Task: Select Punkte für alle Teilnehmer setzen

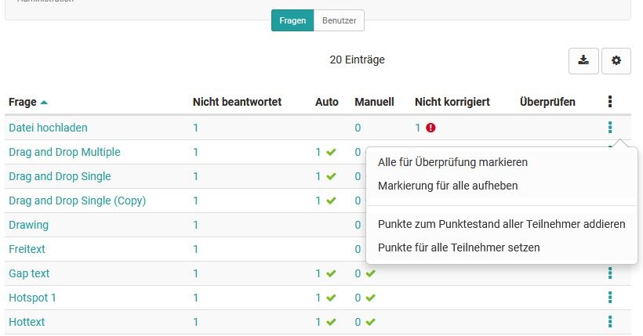Action: (x=459, y=247)
